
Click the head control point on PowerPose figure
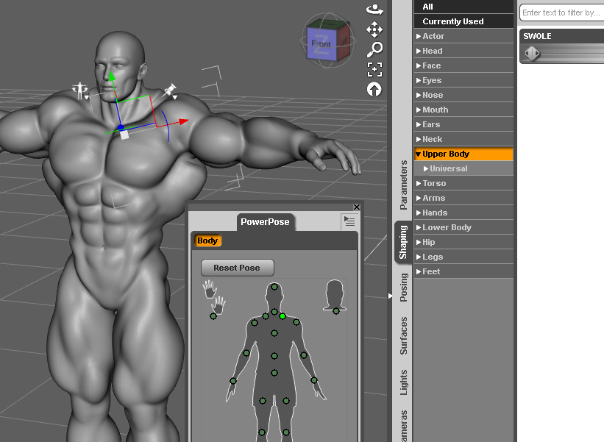point(274,287)
